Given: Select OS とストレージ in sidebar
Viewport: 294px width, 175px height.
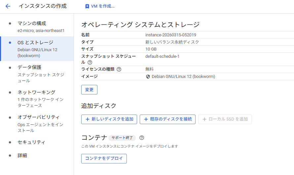Looking at the screenshot, I should (x=35, y=43).
